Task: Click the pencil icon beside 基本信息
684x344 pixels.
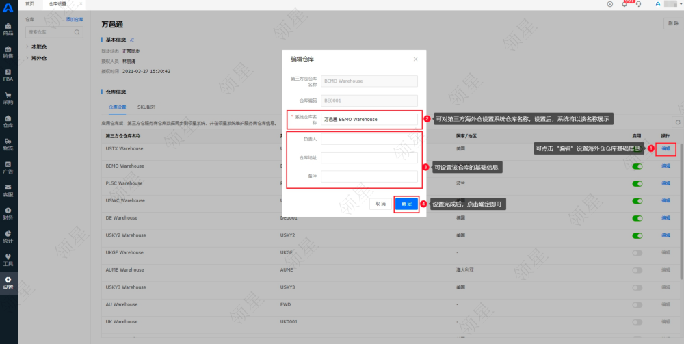Action: tap(132, 40)
